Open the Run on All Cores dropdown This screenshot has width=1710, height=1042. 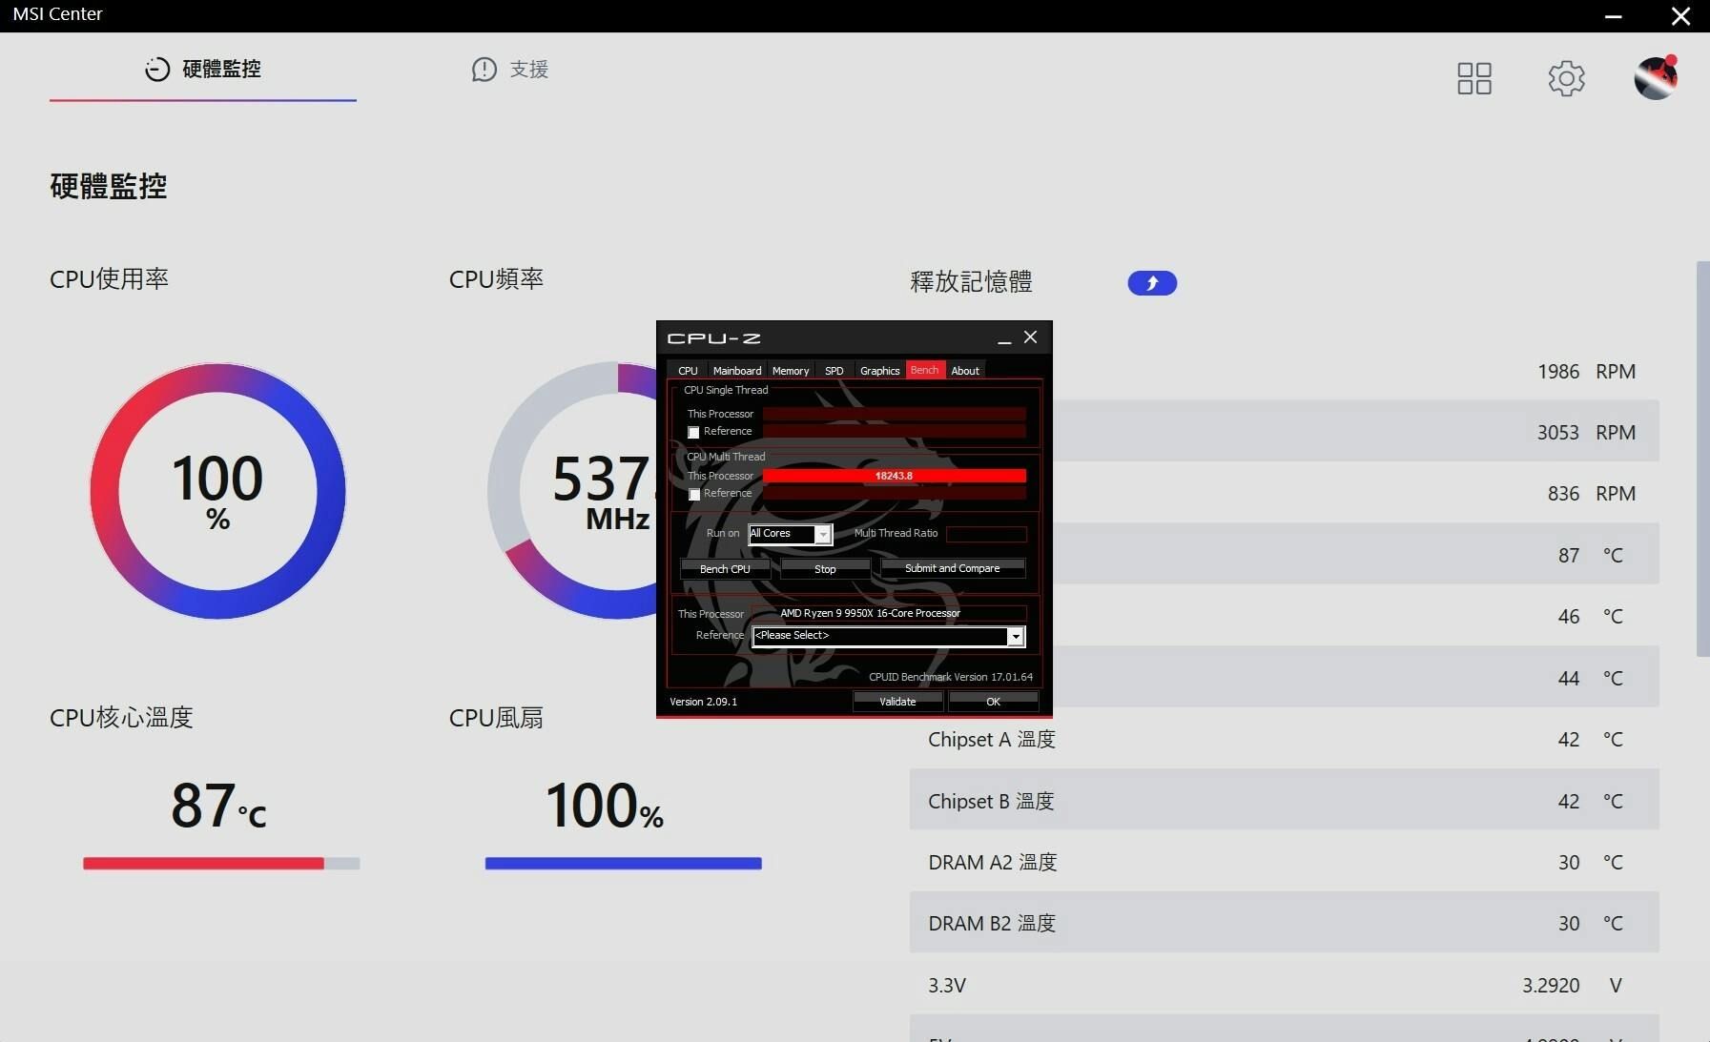pos(791,534)
